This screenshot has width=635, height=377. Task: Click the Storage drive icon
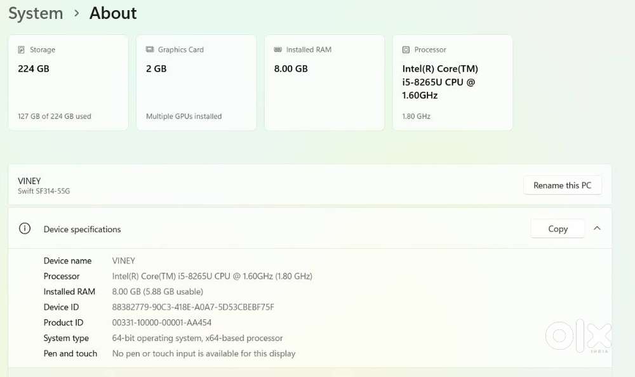pyautogui.click(x=22, y=50)
